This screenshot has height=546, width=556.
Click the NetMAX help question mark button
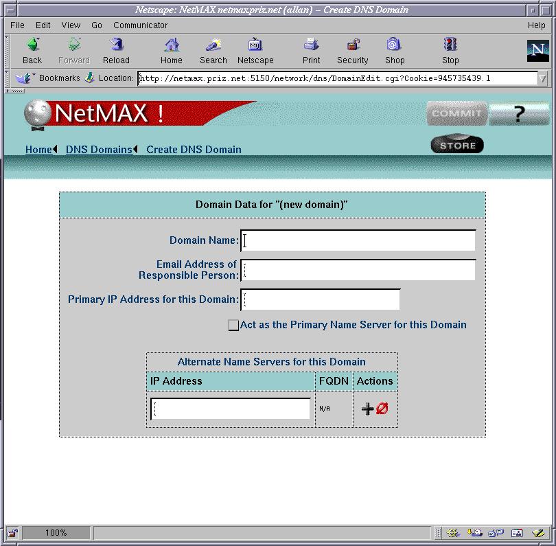(x=519, y=114)
